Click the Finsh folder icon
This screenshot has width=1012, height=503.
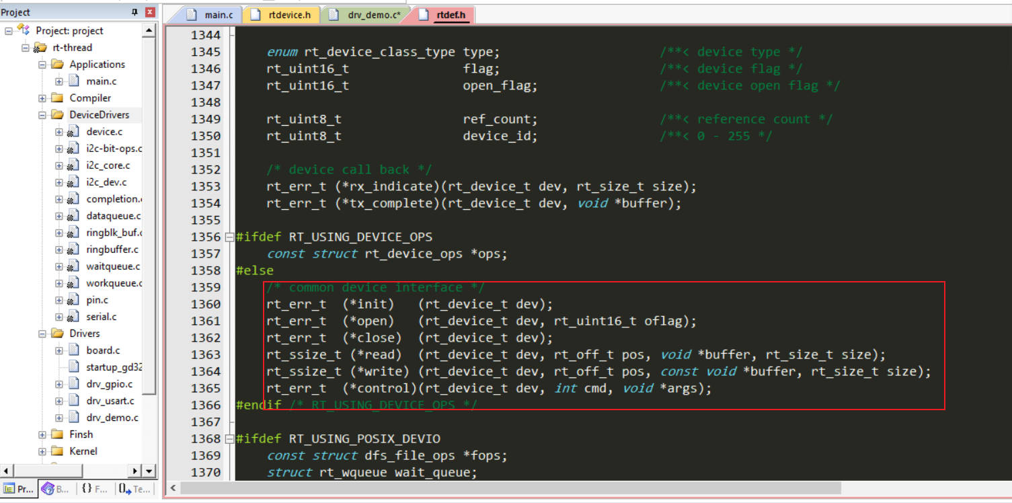pyautogui.click(x=57, y=434)
